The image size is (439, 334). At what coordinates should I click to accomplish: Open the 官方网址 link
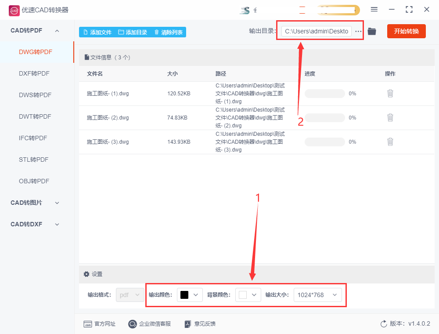point(105,324)
